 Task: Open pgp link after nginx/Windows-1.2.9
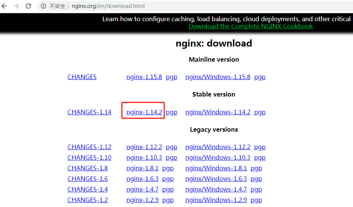256,201
